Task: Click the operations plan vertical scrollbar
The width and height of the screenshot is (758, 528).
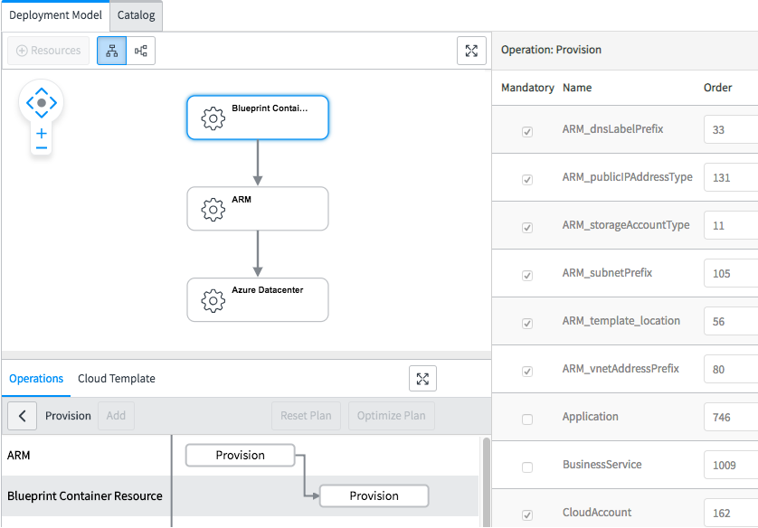Action: pyautogui.click(x=487, y=482)
